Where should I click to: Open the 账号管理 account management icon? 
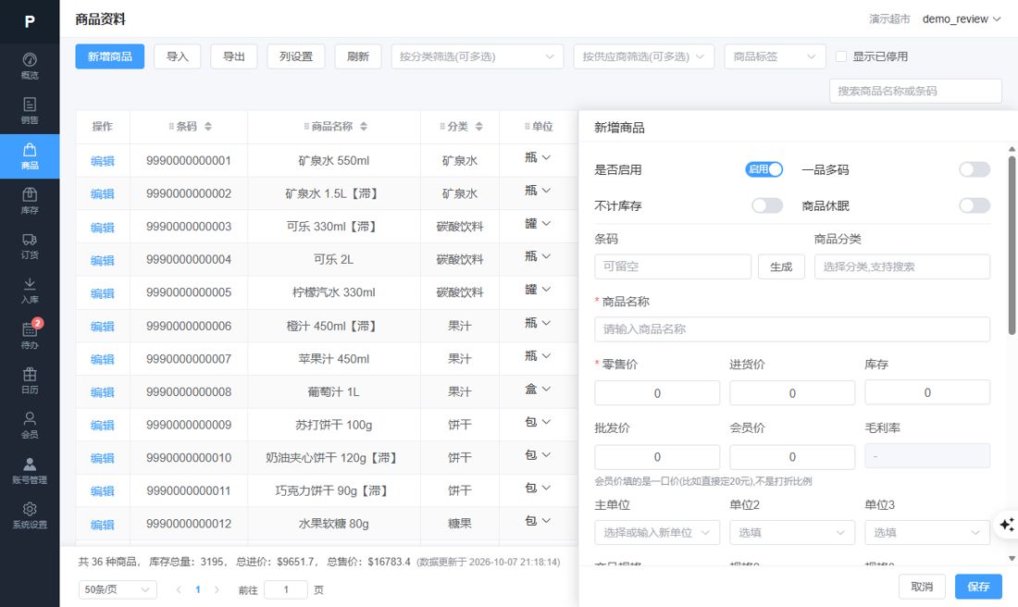click(30, 471)
